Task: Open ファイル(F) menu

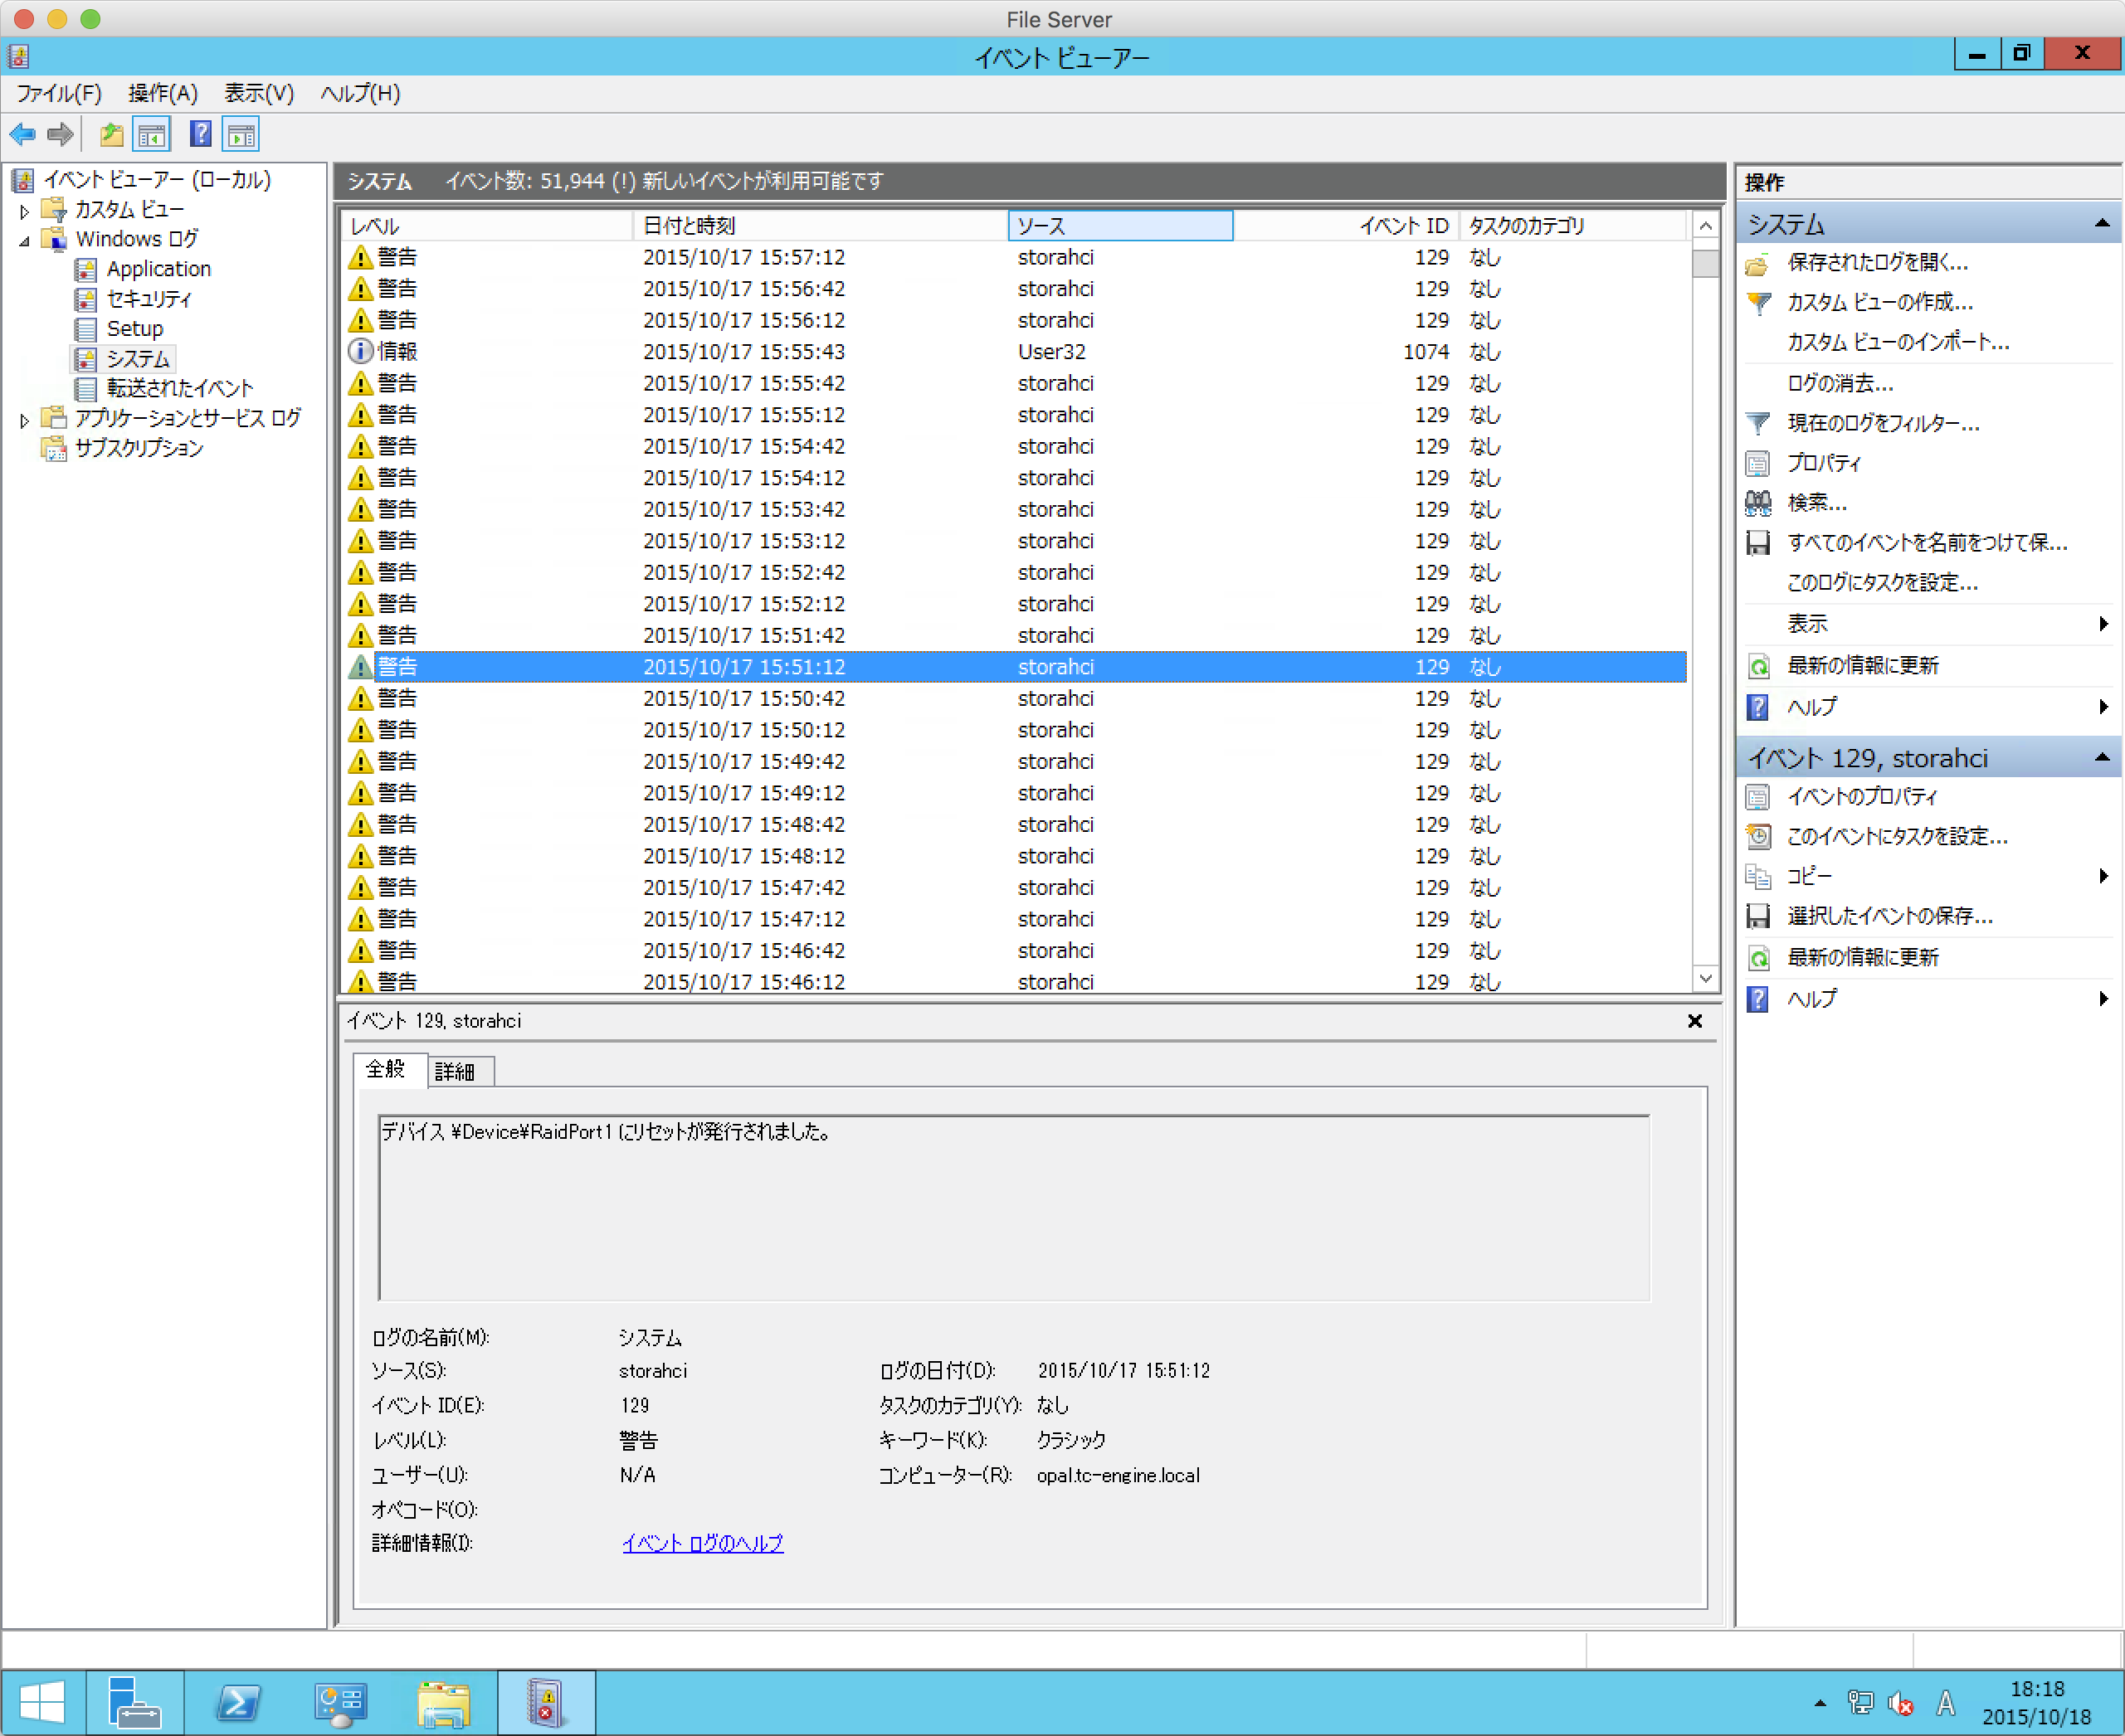Action: [59, 93]
